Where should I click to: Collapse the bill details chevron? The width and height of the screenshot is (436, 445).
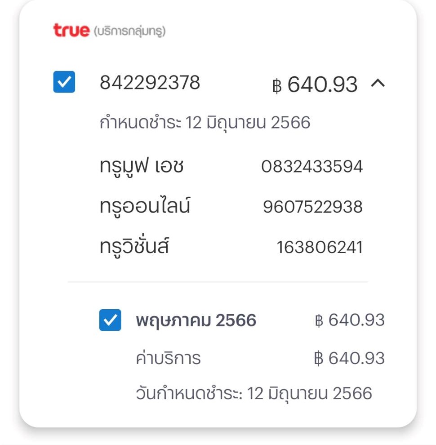(378, 83)
